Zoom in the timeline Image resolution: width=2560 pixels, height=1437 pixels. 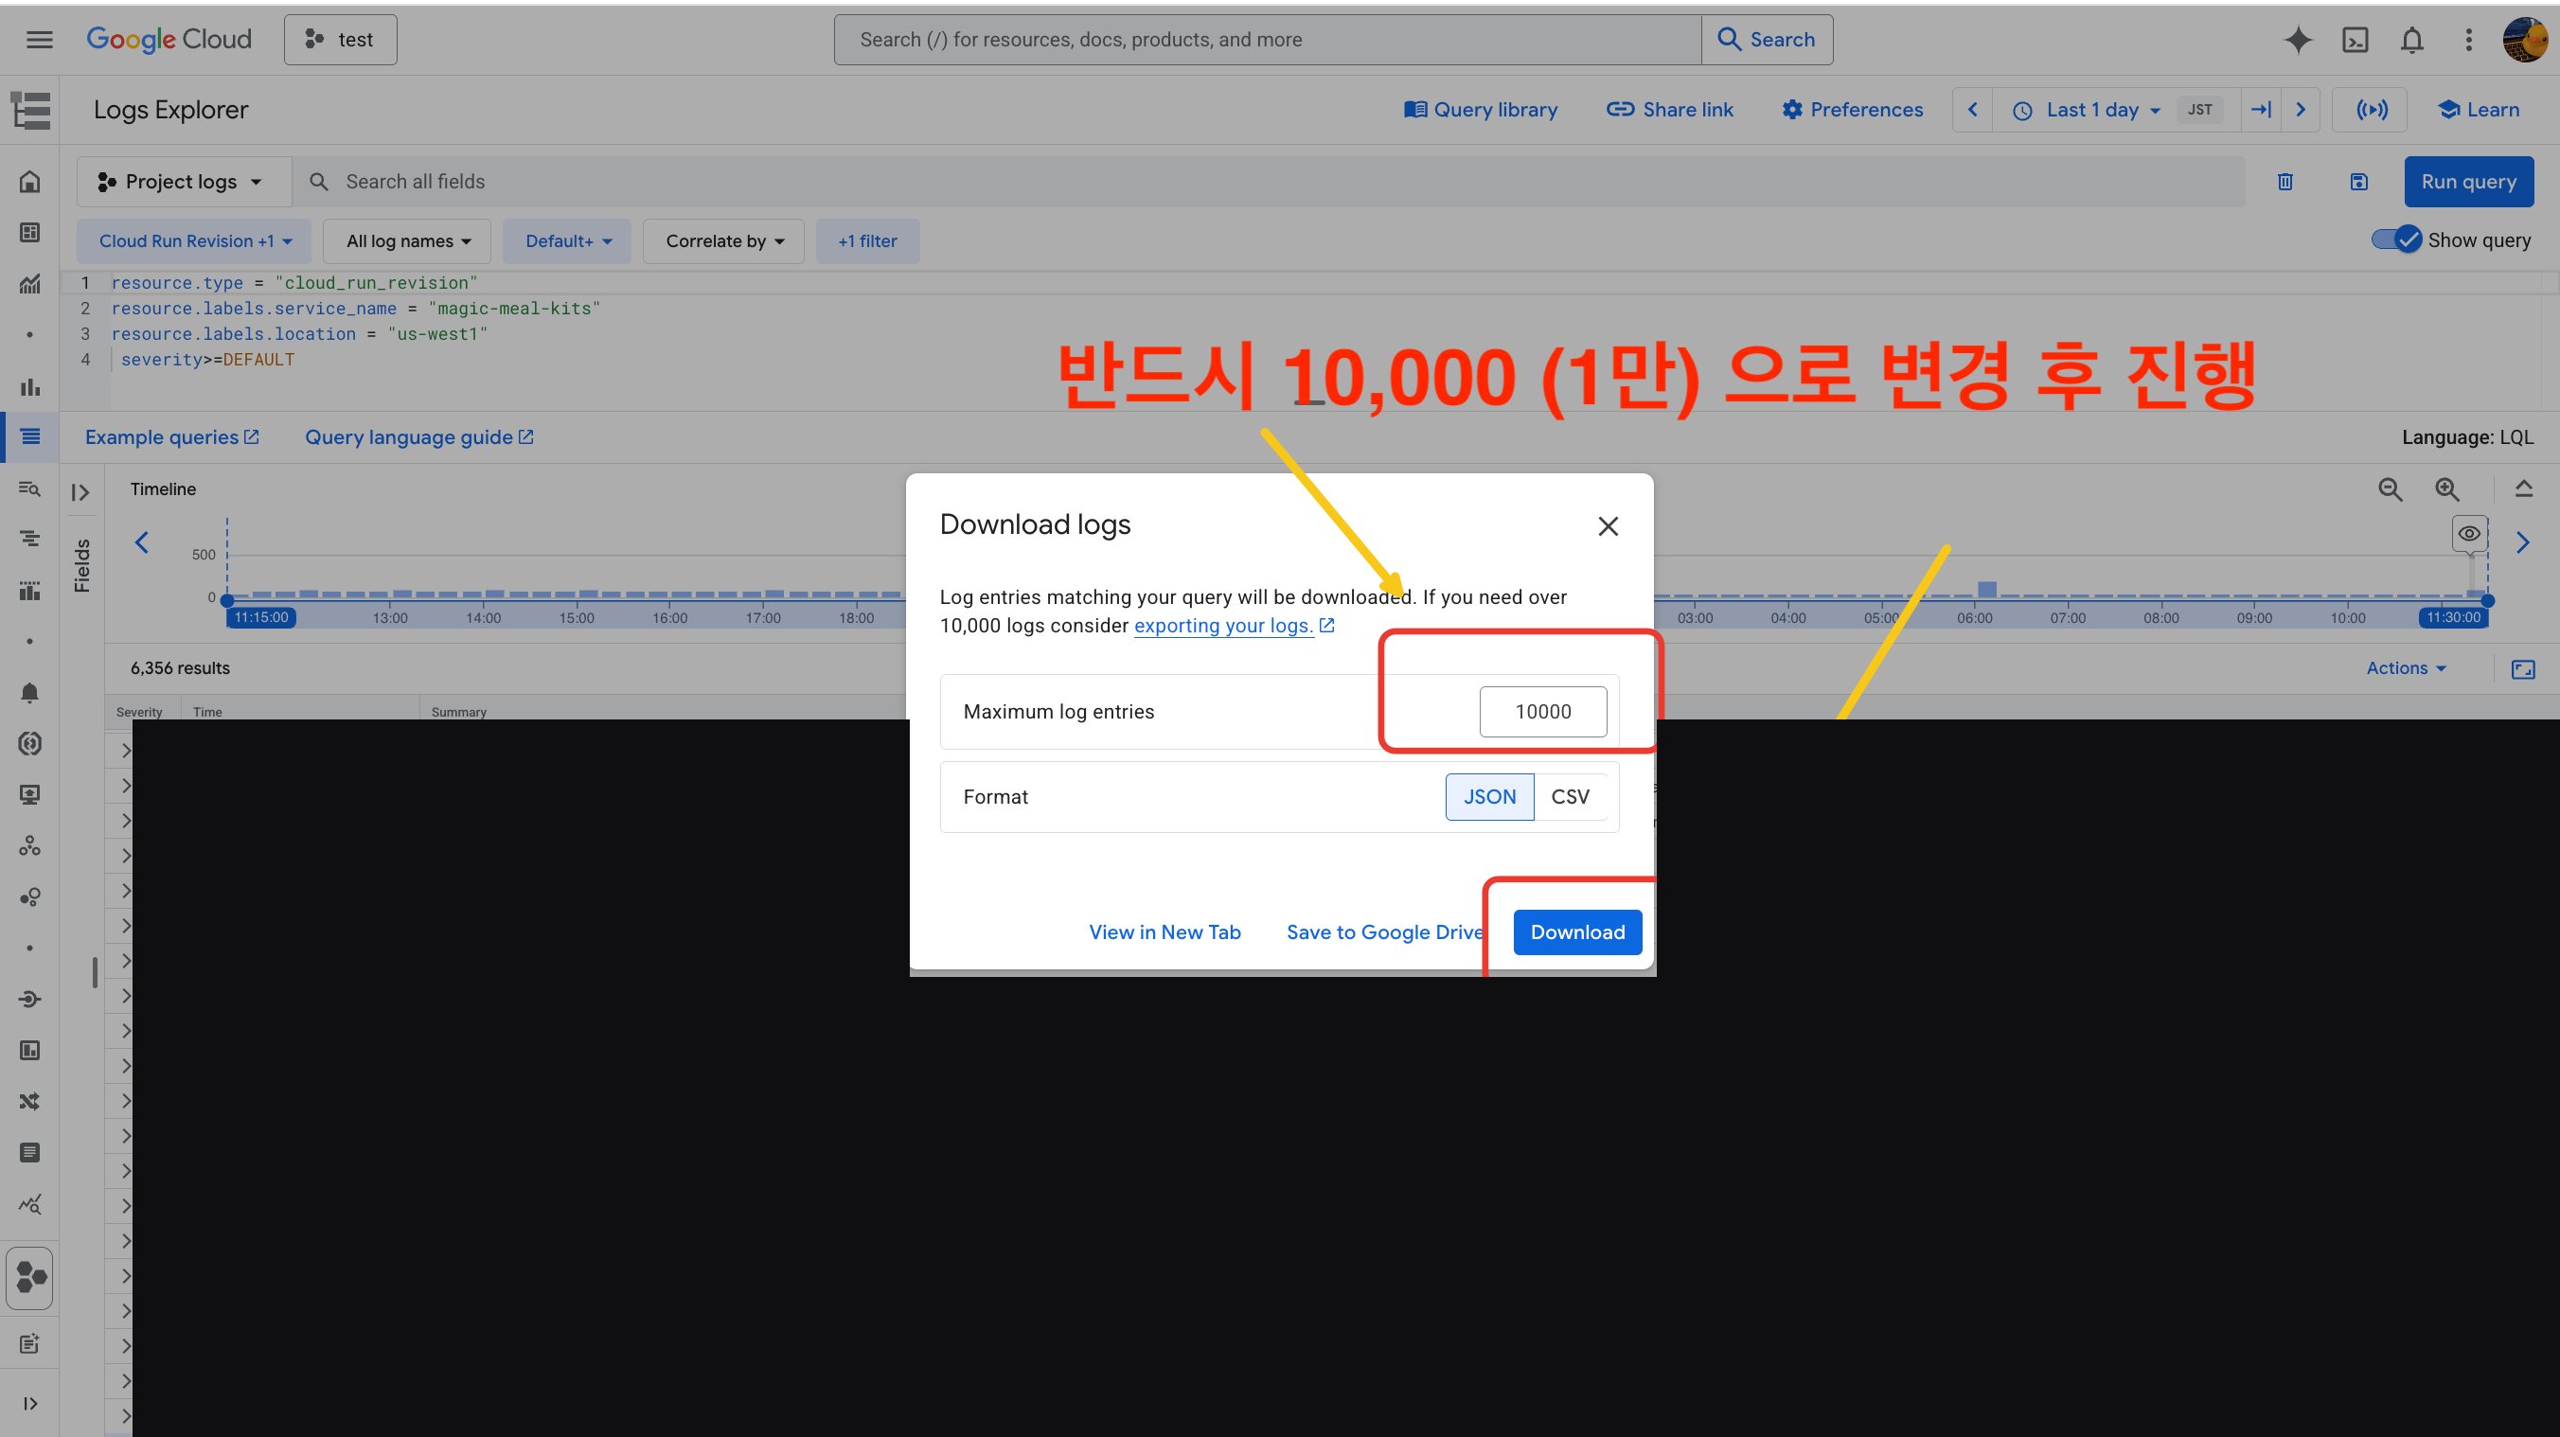point(2446,488)
